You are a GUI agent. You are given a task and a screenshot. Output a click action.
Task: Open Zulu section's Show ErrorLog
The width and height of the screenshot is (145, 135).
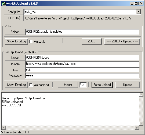pos(16,41)
